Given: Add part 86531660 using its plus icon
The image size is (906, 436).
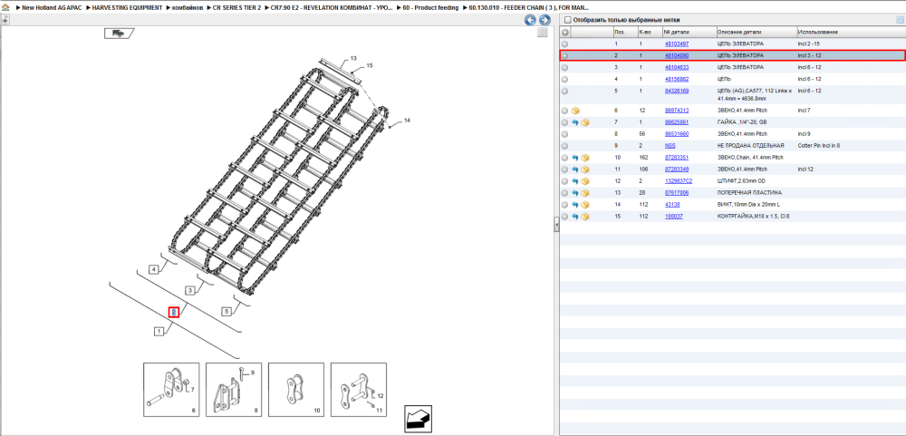Looking at the screenshot, I should (x=565, y=134).
